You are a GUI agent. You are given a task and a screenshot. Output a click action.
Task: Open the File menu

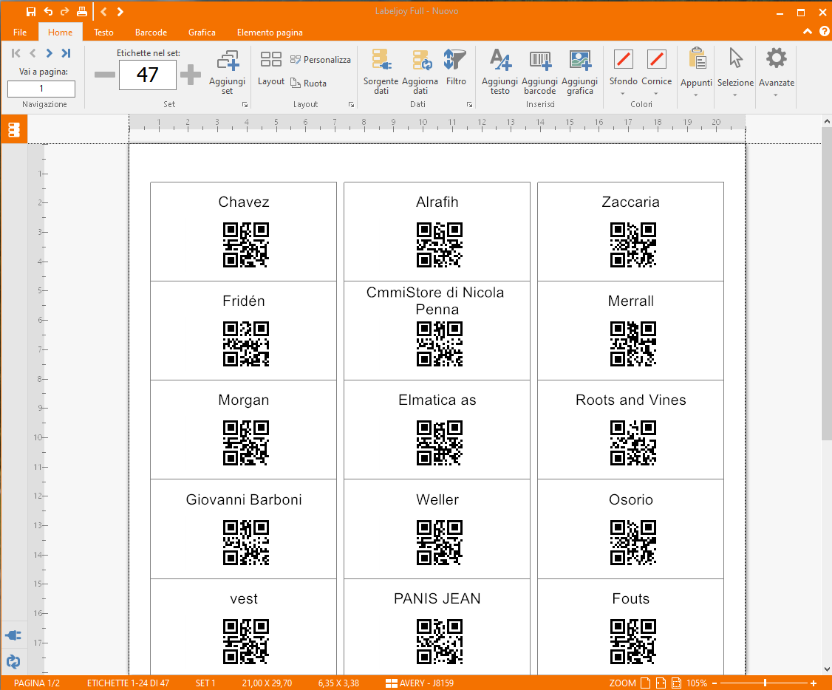[x=20, y=33]
